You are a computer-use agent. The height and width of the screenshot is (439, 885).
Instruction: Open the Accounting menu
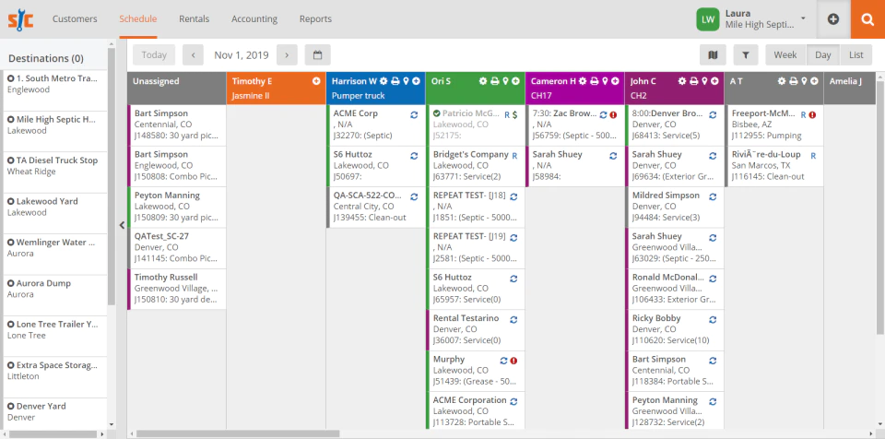(x=254, y=18)
